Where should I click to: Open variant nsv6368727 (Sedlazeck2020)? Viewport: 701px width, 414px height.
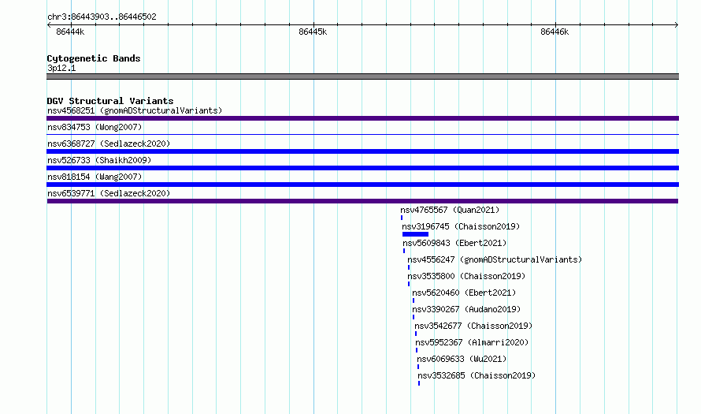click(x=109, y=144)
